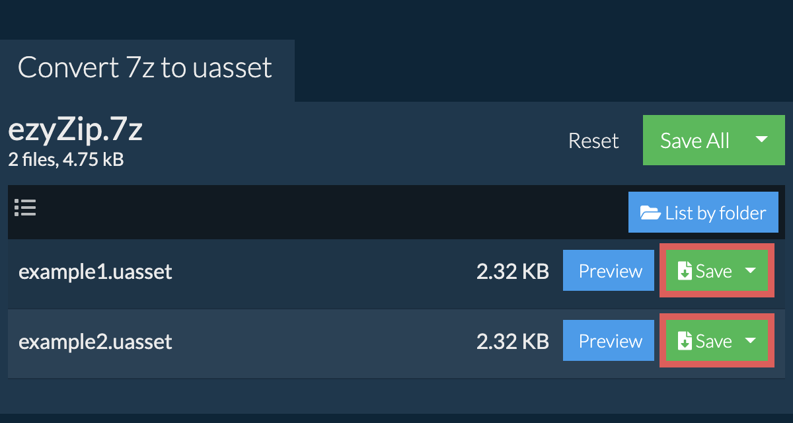Click the ezyZip.7z archive title
This screenshot has width=793, height=423.
click(x=75, y=132)
